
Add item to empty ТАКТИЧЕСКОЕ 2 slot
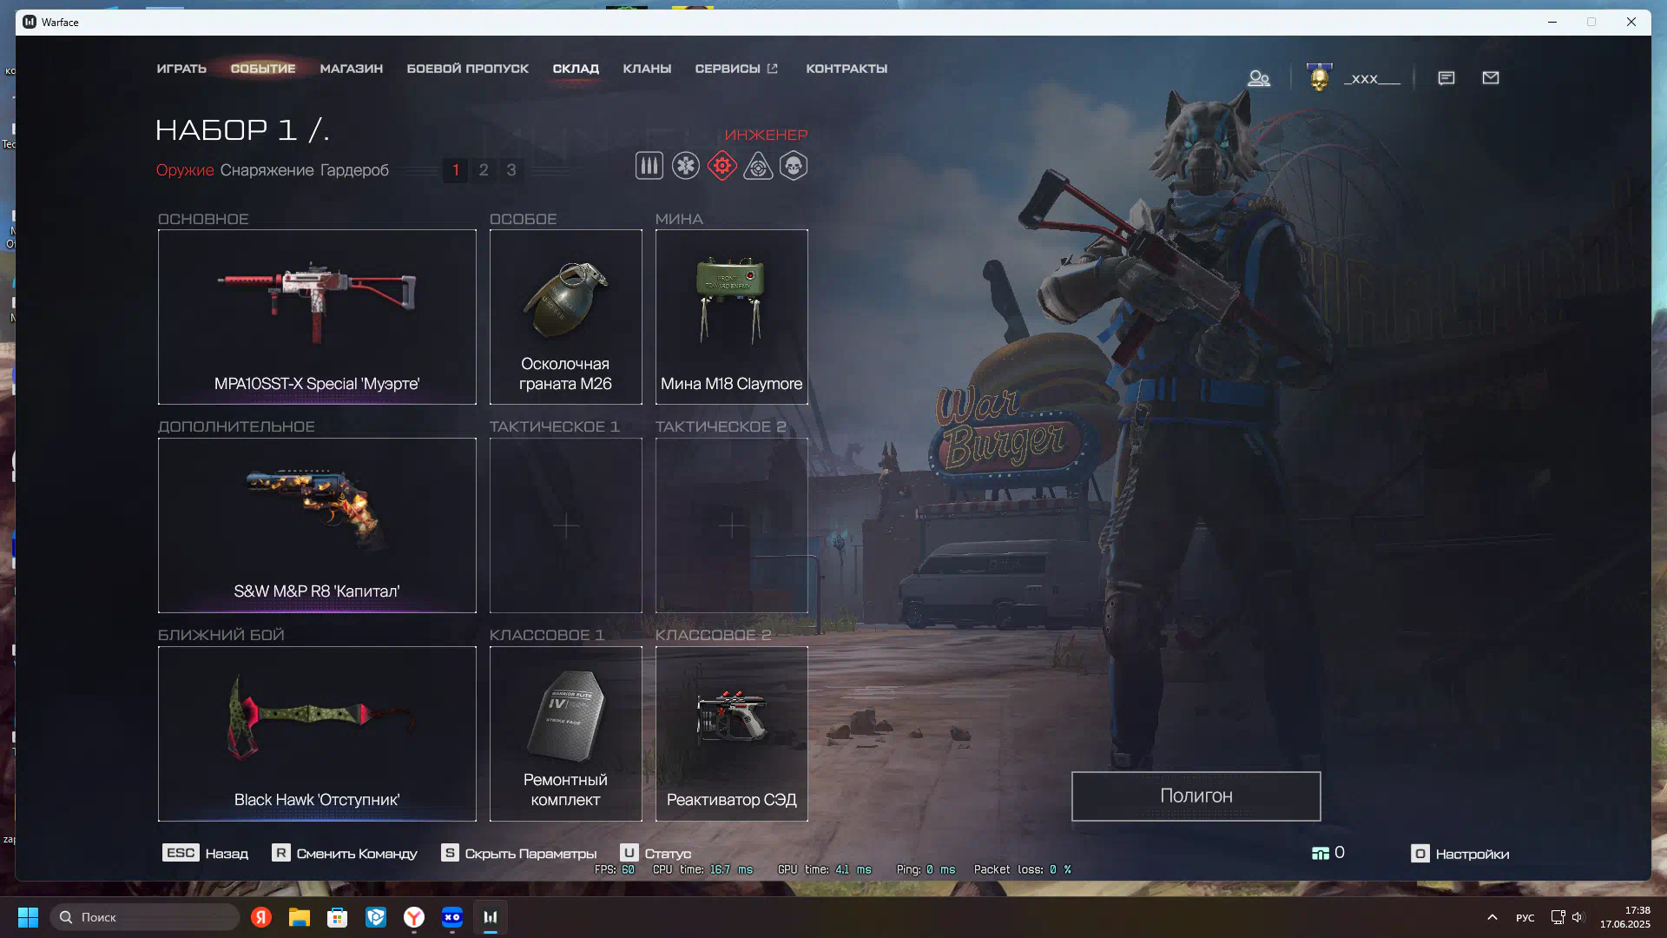[x=731, y=525]
